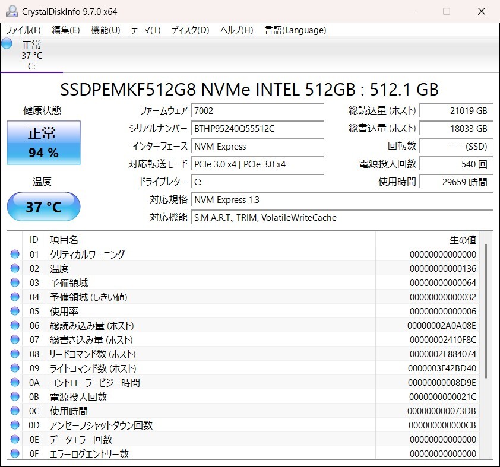Open the 言語(Language) menu

295,30
